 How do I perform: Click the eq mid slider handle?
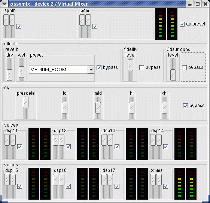tap(98, 108)
